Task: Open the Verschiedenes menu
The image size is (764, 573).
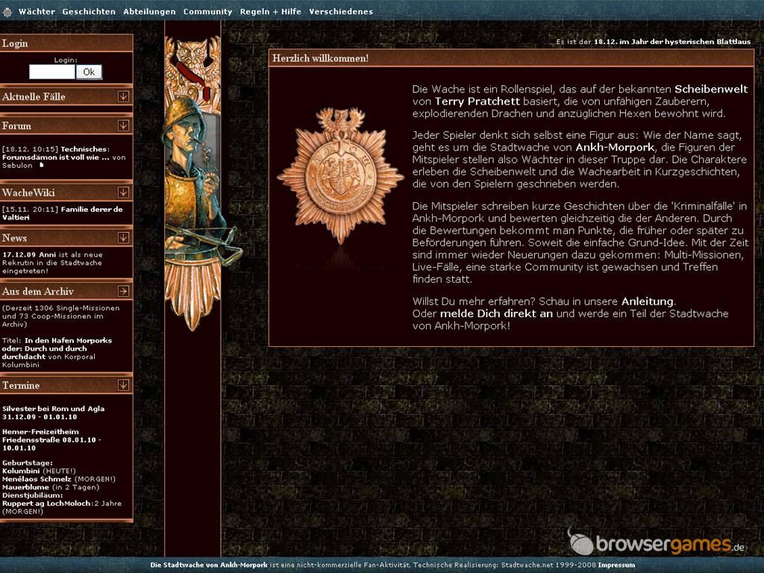Action: (x=340, y=12)
